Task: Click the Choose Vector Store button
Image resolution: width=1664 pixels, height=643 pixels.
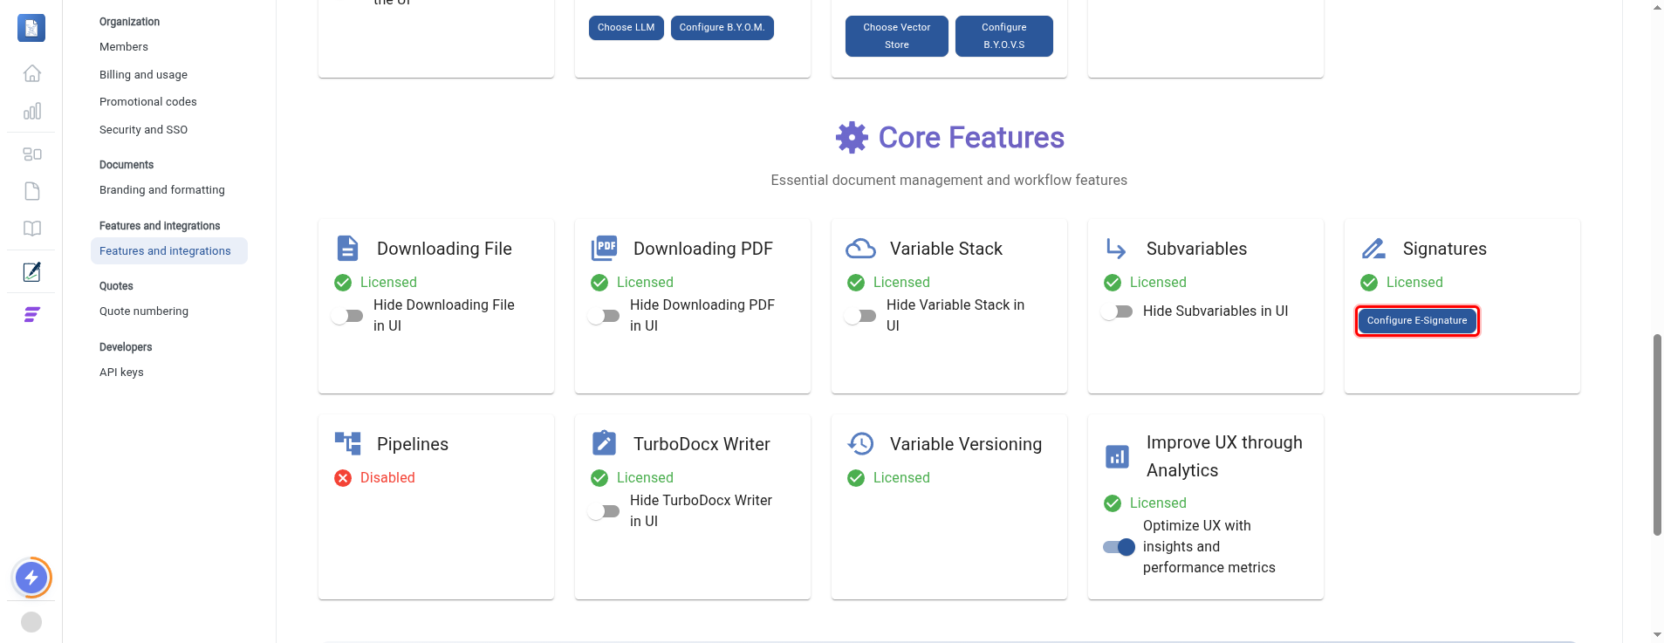Action: [897, 36]
